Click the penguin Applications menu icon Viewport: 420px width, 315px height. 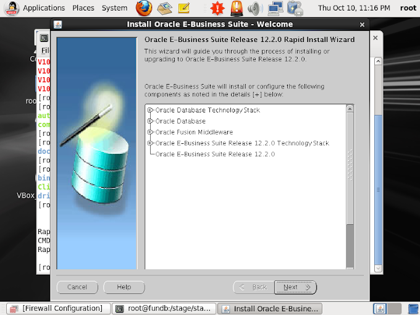[11, 8]
